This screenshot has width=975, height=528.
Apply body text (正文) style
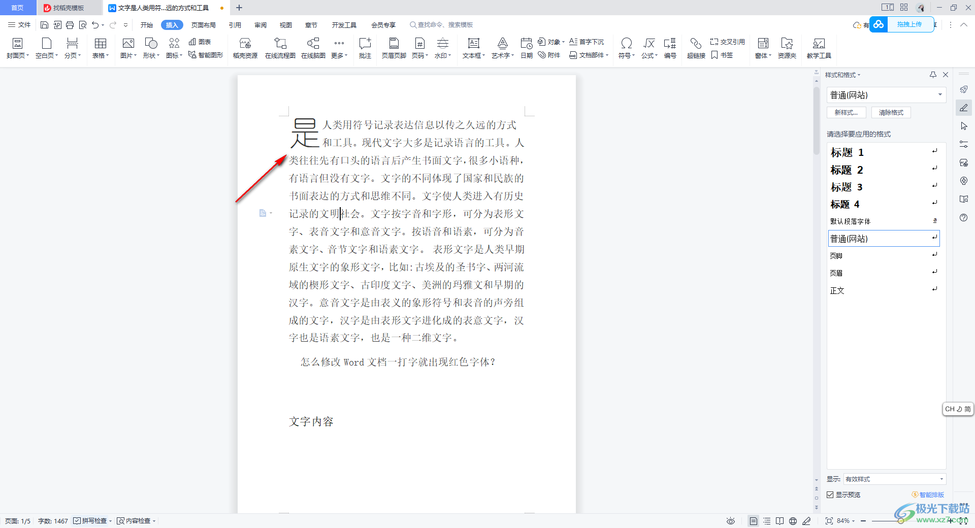coord(884,290)
